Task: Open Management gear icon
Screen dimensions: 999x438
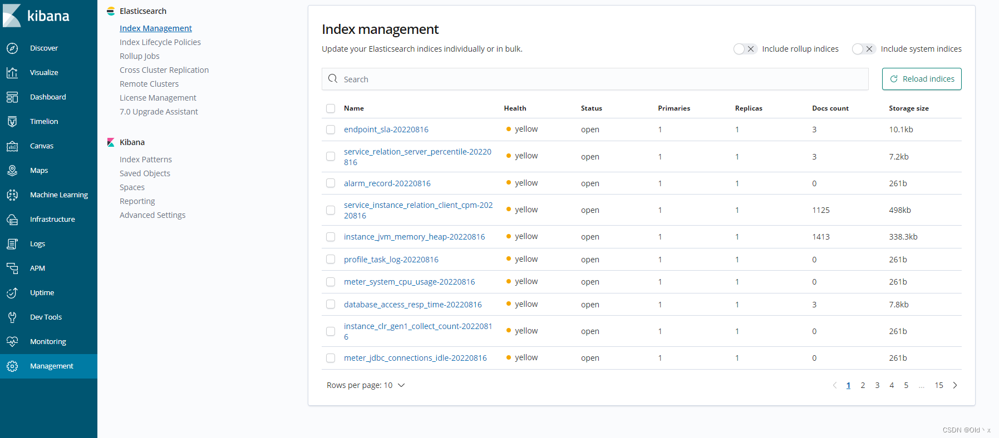Action: point(12,366)
